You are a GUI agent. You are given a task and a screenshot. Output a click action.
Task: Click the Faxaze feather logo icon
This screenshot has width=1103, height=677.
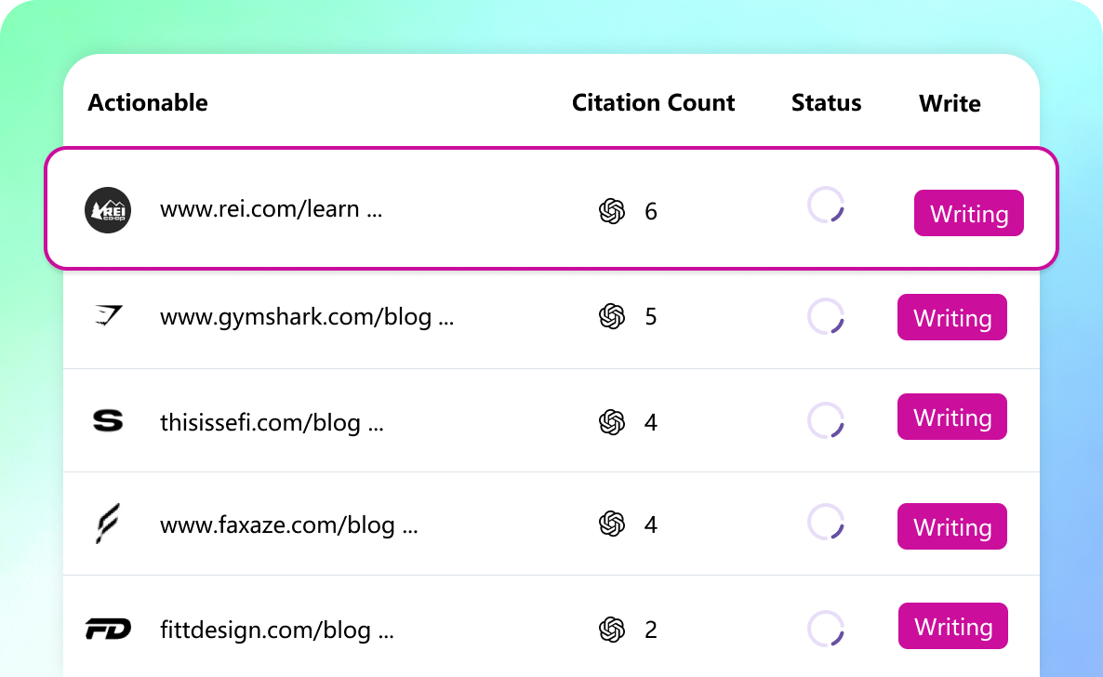point(108,524)
